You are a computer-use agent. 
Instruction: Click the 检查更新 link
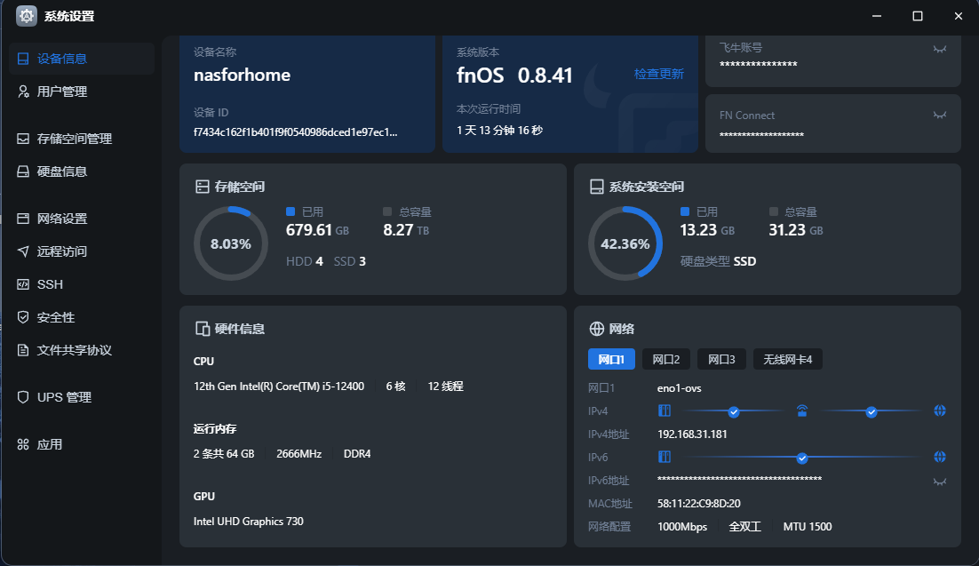click(x=658, y=75)
